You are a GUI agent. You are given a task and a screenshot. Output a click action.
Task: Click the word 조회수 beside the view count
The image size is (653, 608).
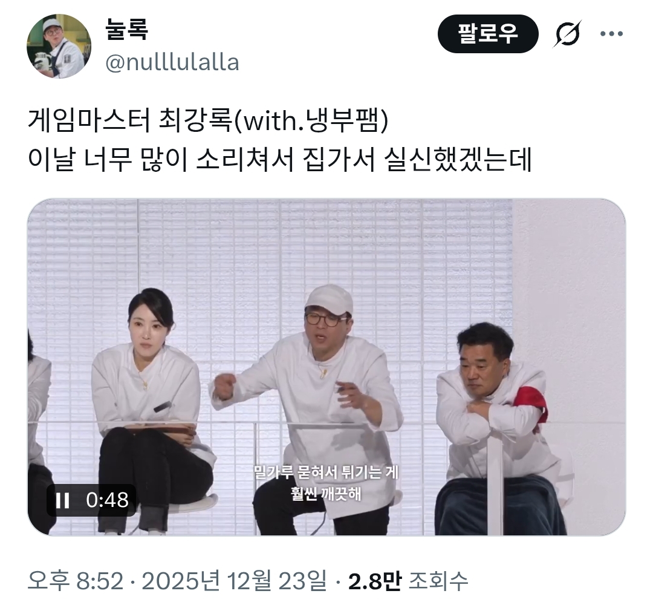(438, 581)
